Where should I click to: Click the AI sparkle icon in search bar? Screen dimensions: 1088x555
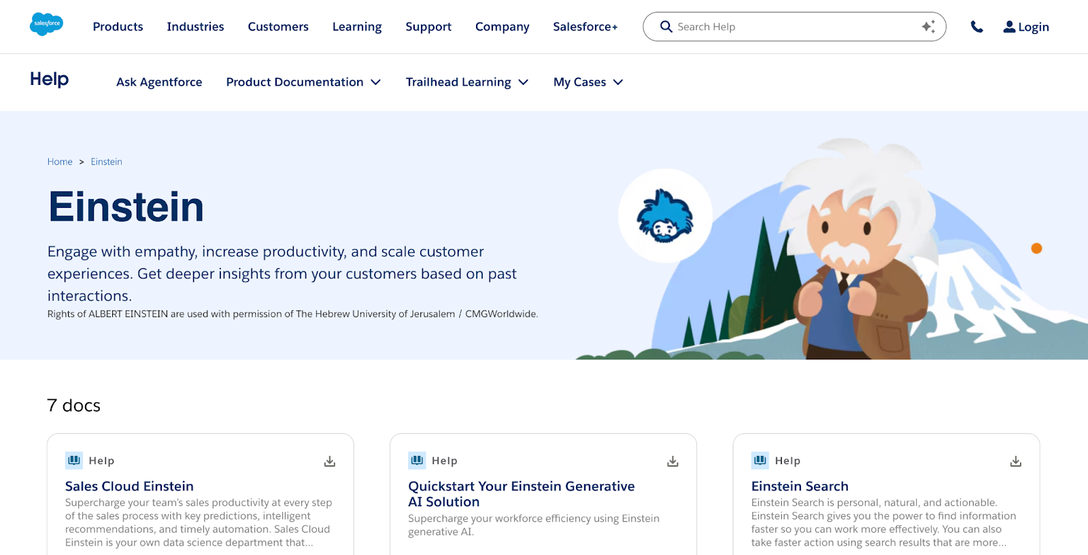point(928,26)
